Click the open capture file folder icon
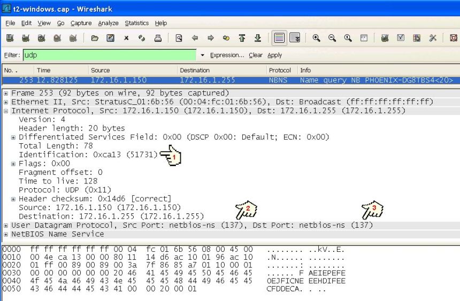Image resolution: width=460 pixels, height=301 pixels. (95, 38)
